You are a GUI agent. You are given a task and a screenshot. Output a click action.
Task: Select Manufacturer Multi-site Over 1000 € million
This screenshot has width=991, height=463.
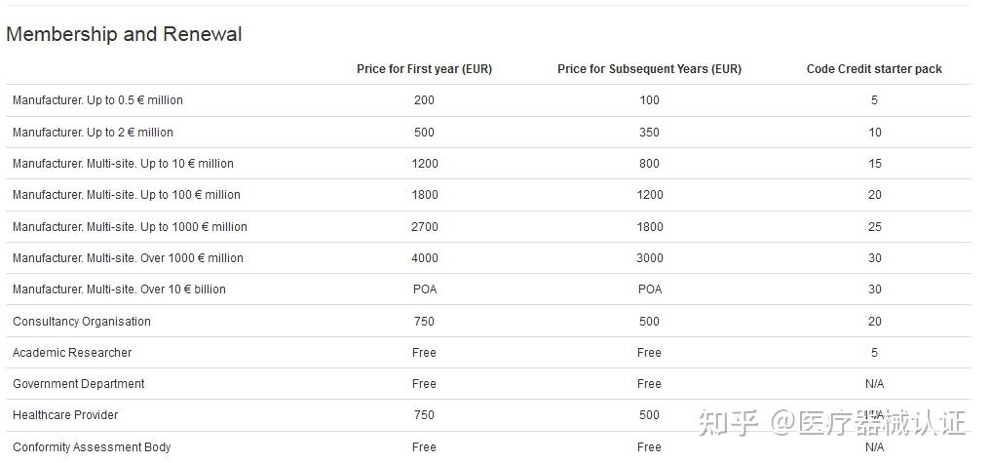(x=128, y=258)
